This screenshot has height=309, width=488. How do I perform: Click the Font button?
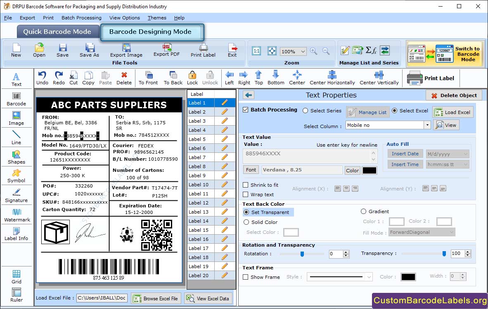point(251,170)
